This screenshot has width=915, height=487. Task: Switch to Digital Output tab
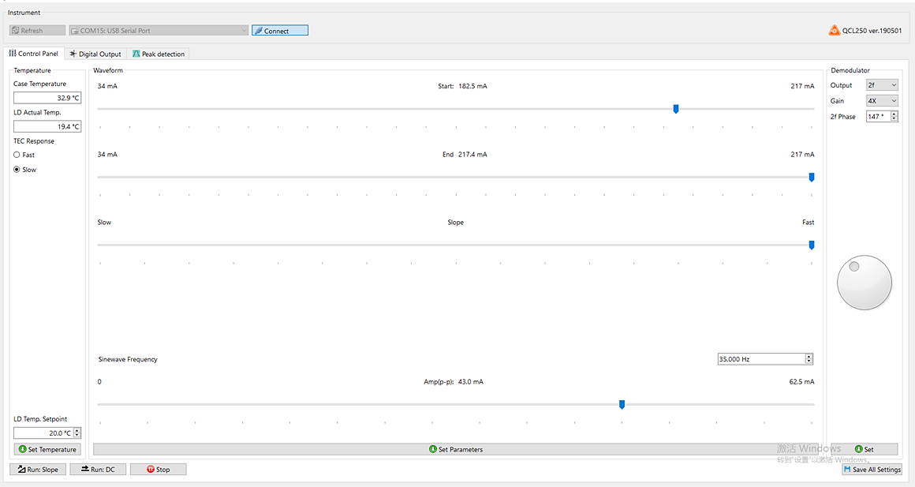coord(95,54)
